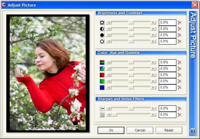Reset red channel using its X

tap(179, 75)
